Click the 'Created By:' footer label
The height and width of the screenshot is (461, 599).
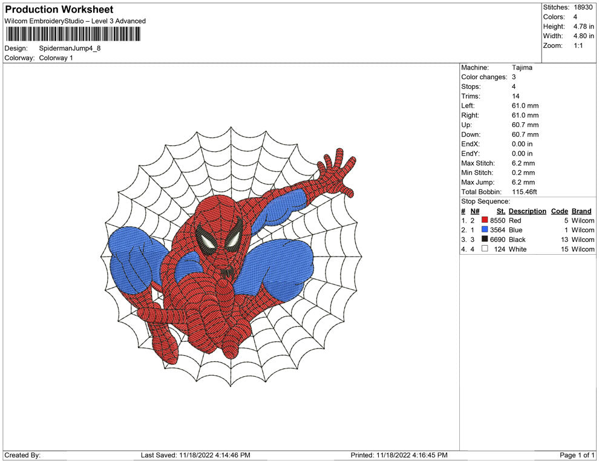click(x=22, y=455)
